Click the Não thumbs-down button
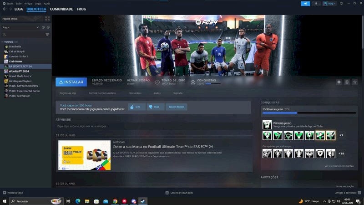Viewport: 364px width, 205px height. tap(156, 107)
